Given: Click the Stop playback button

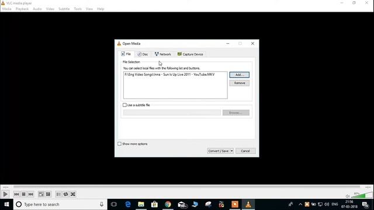Looking at the screenshot, I should point(23,194).
